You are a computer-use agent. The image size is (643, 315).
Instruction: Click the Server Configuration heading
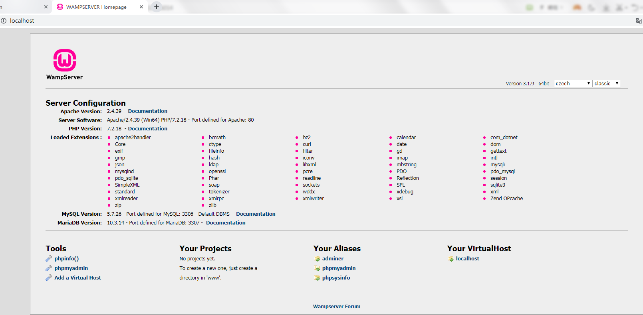click(85, 103)
